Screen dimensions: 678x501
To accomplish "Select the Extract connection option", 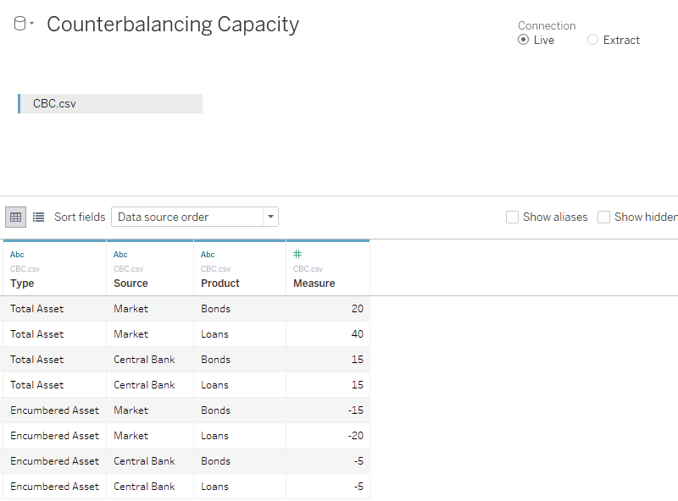I will tap(593, 40).
